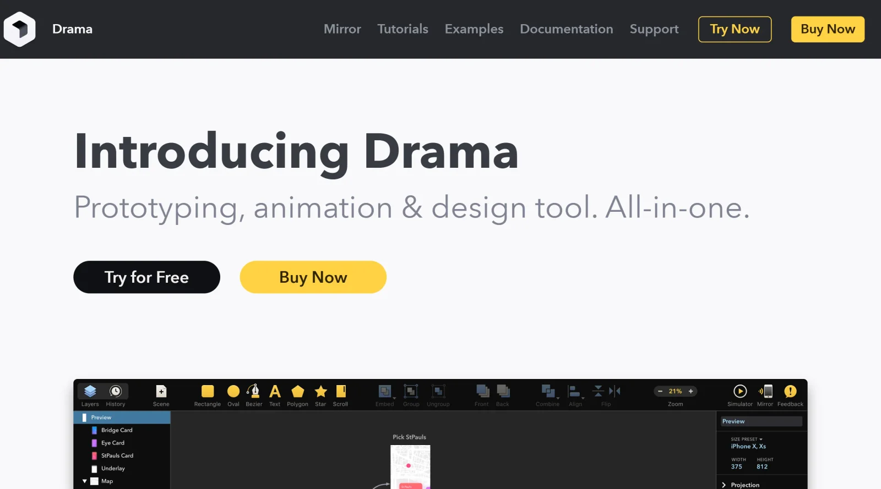The height and width of the screenshot is (489, 881).
Task: Select the Text tool
Action: (x=275, y=391)
